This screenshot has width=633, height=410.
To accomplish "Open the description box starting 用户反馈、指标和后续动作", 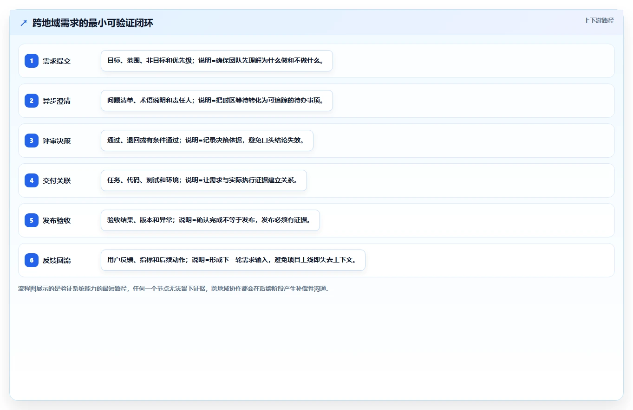I will 233,260.
